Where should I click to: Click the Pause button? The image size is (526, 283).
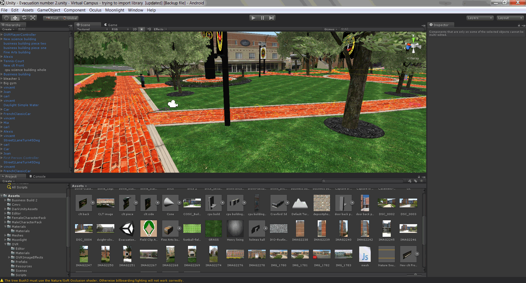[262, 18]
